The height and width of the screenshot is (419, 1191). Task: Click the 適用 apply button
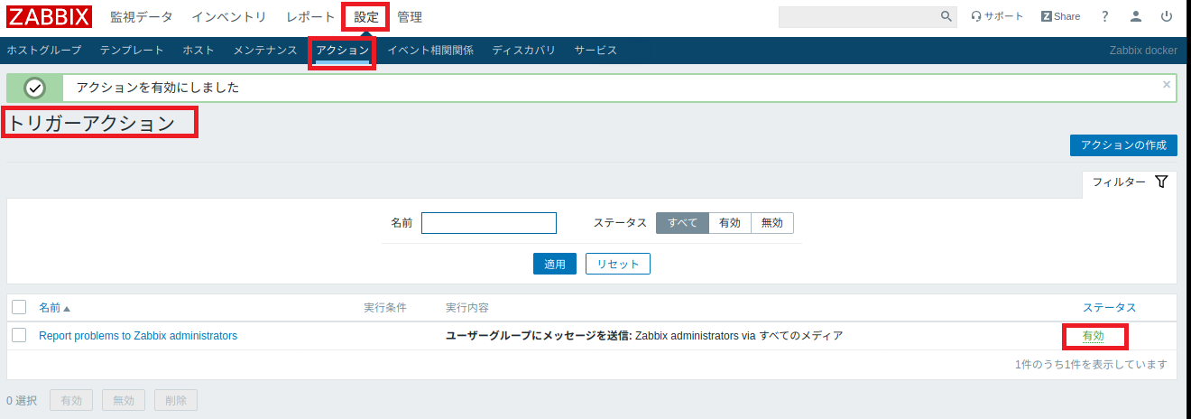coord(555,264)
